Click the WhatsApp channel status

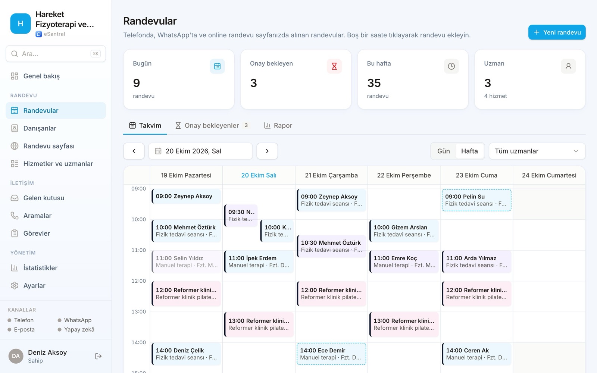click(75, 320)
